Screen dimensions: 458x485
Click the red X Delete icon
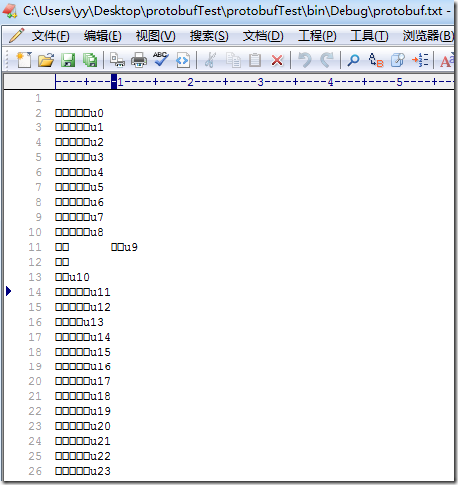(277, 61)
